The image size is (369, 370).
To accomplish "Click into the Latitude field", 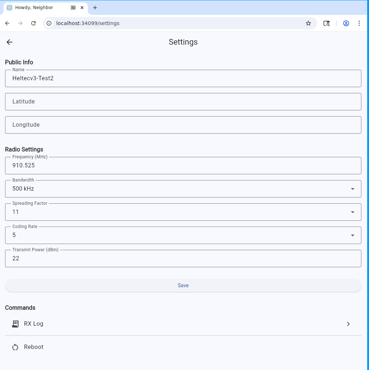I will (x=183, y=102).
